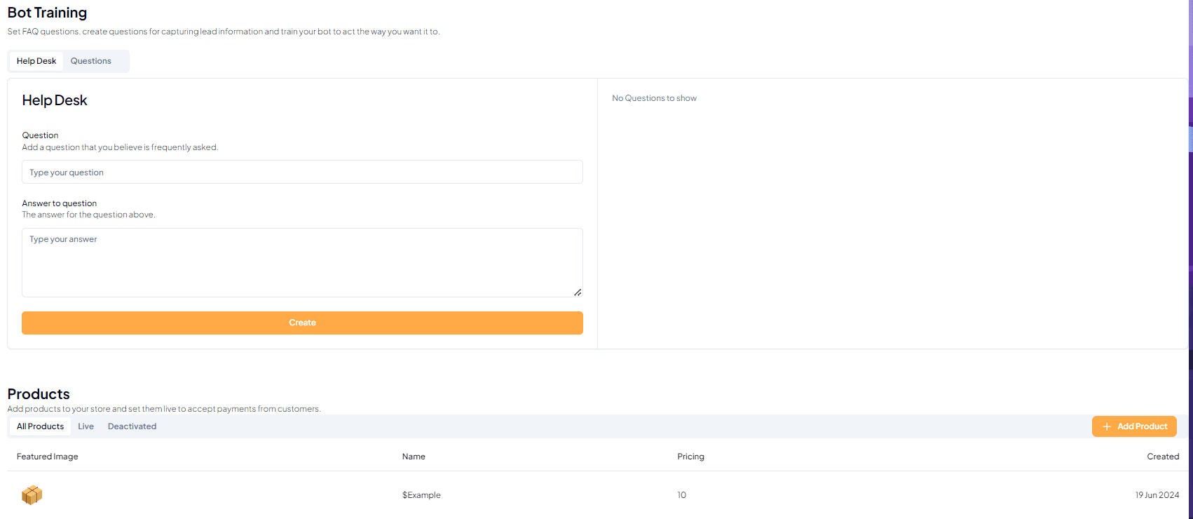Click the plus icon on Add Product
Image resolution: width=1193 pixels, height=519 pixels.
pos(1107,426)
